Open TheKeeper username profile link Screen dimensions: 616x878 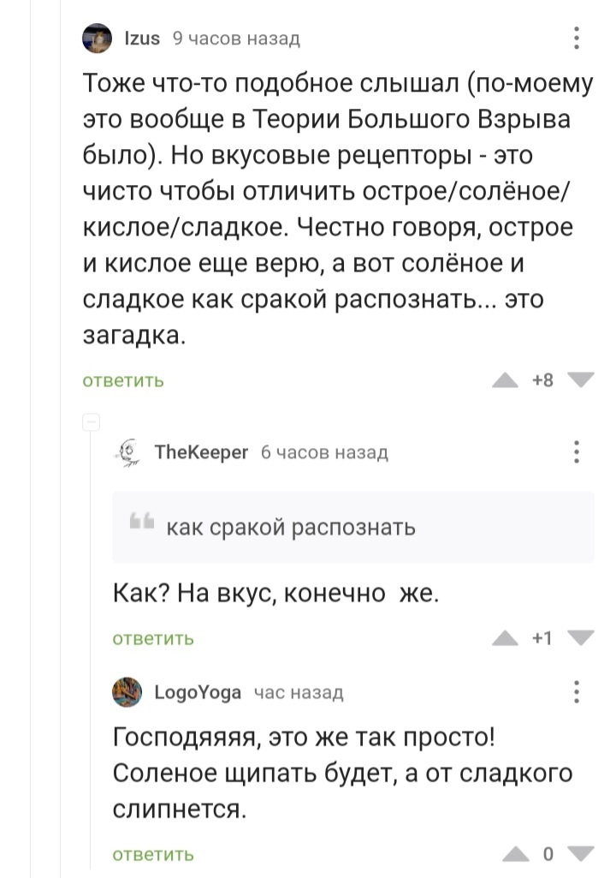pyautogui.click(x=201, y=452)
